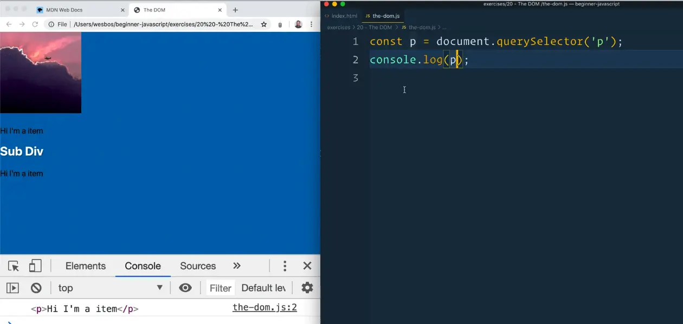Create a live expression with eye icon
683x324 pixels.
(x=185, y=288)
